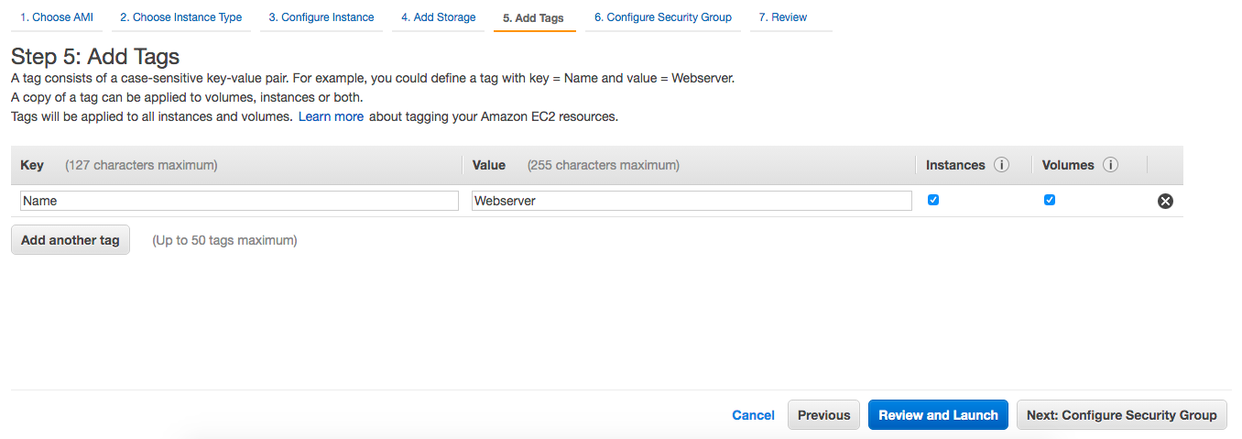Jump to 6. Configure Security Group tab

coord(662,17)
